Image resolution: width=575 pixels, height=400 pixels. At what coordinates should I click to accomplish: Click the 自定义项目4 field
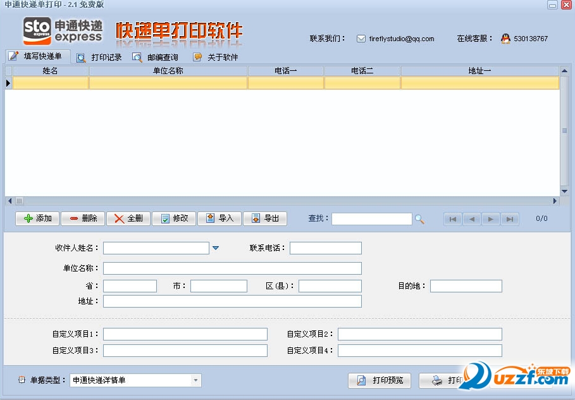pos(420,351)
